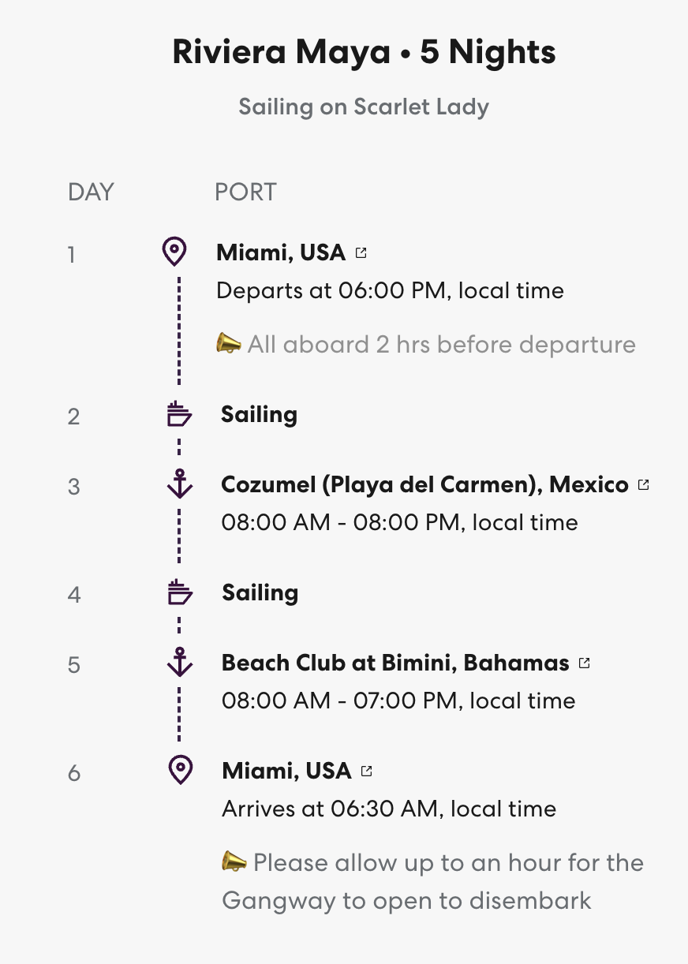The height and width of the screenshot is (964, 688).
Task: Select the anchor icon for Cozumel stop
Action: tap(180, 484)
